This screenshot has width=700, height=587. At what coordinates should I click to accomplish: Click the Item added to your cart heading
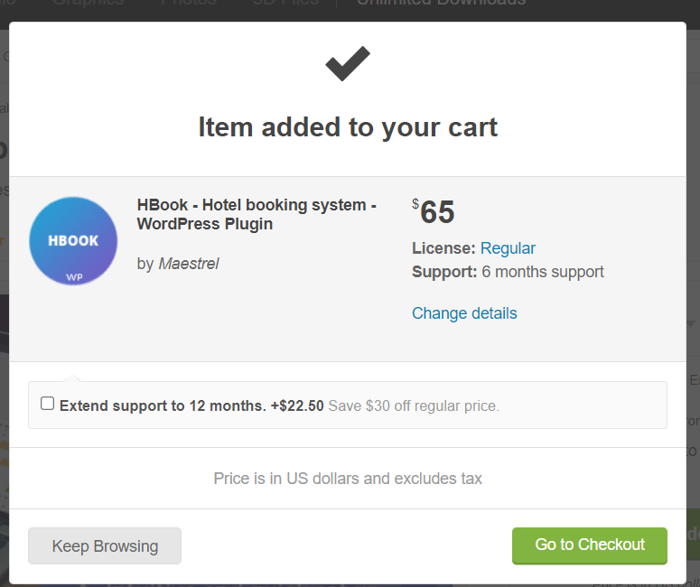348,127
